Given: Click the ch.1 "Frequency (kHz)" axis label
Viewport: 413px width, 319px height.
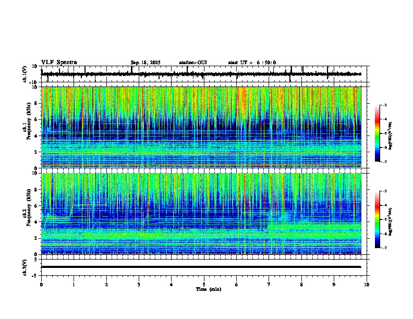Looking at the screenshot, I should coord(29,121).
